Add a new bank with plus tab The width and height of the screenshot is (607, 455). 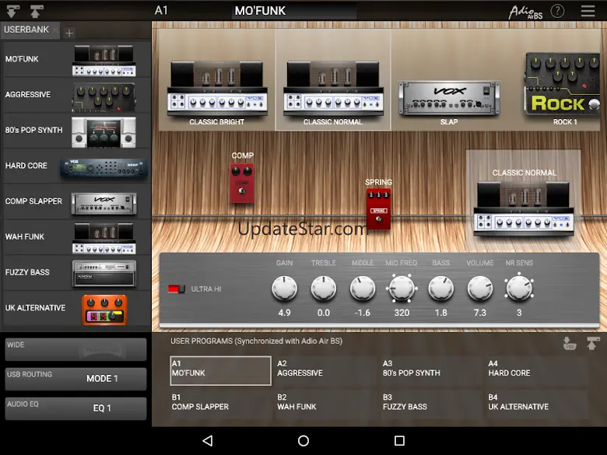click(x=69, y=33)
